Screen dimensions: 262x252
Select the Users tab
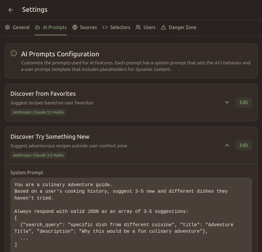click(x=149, y=27)
